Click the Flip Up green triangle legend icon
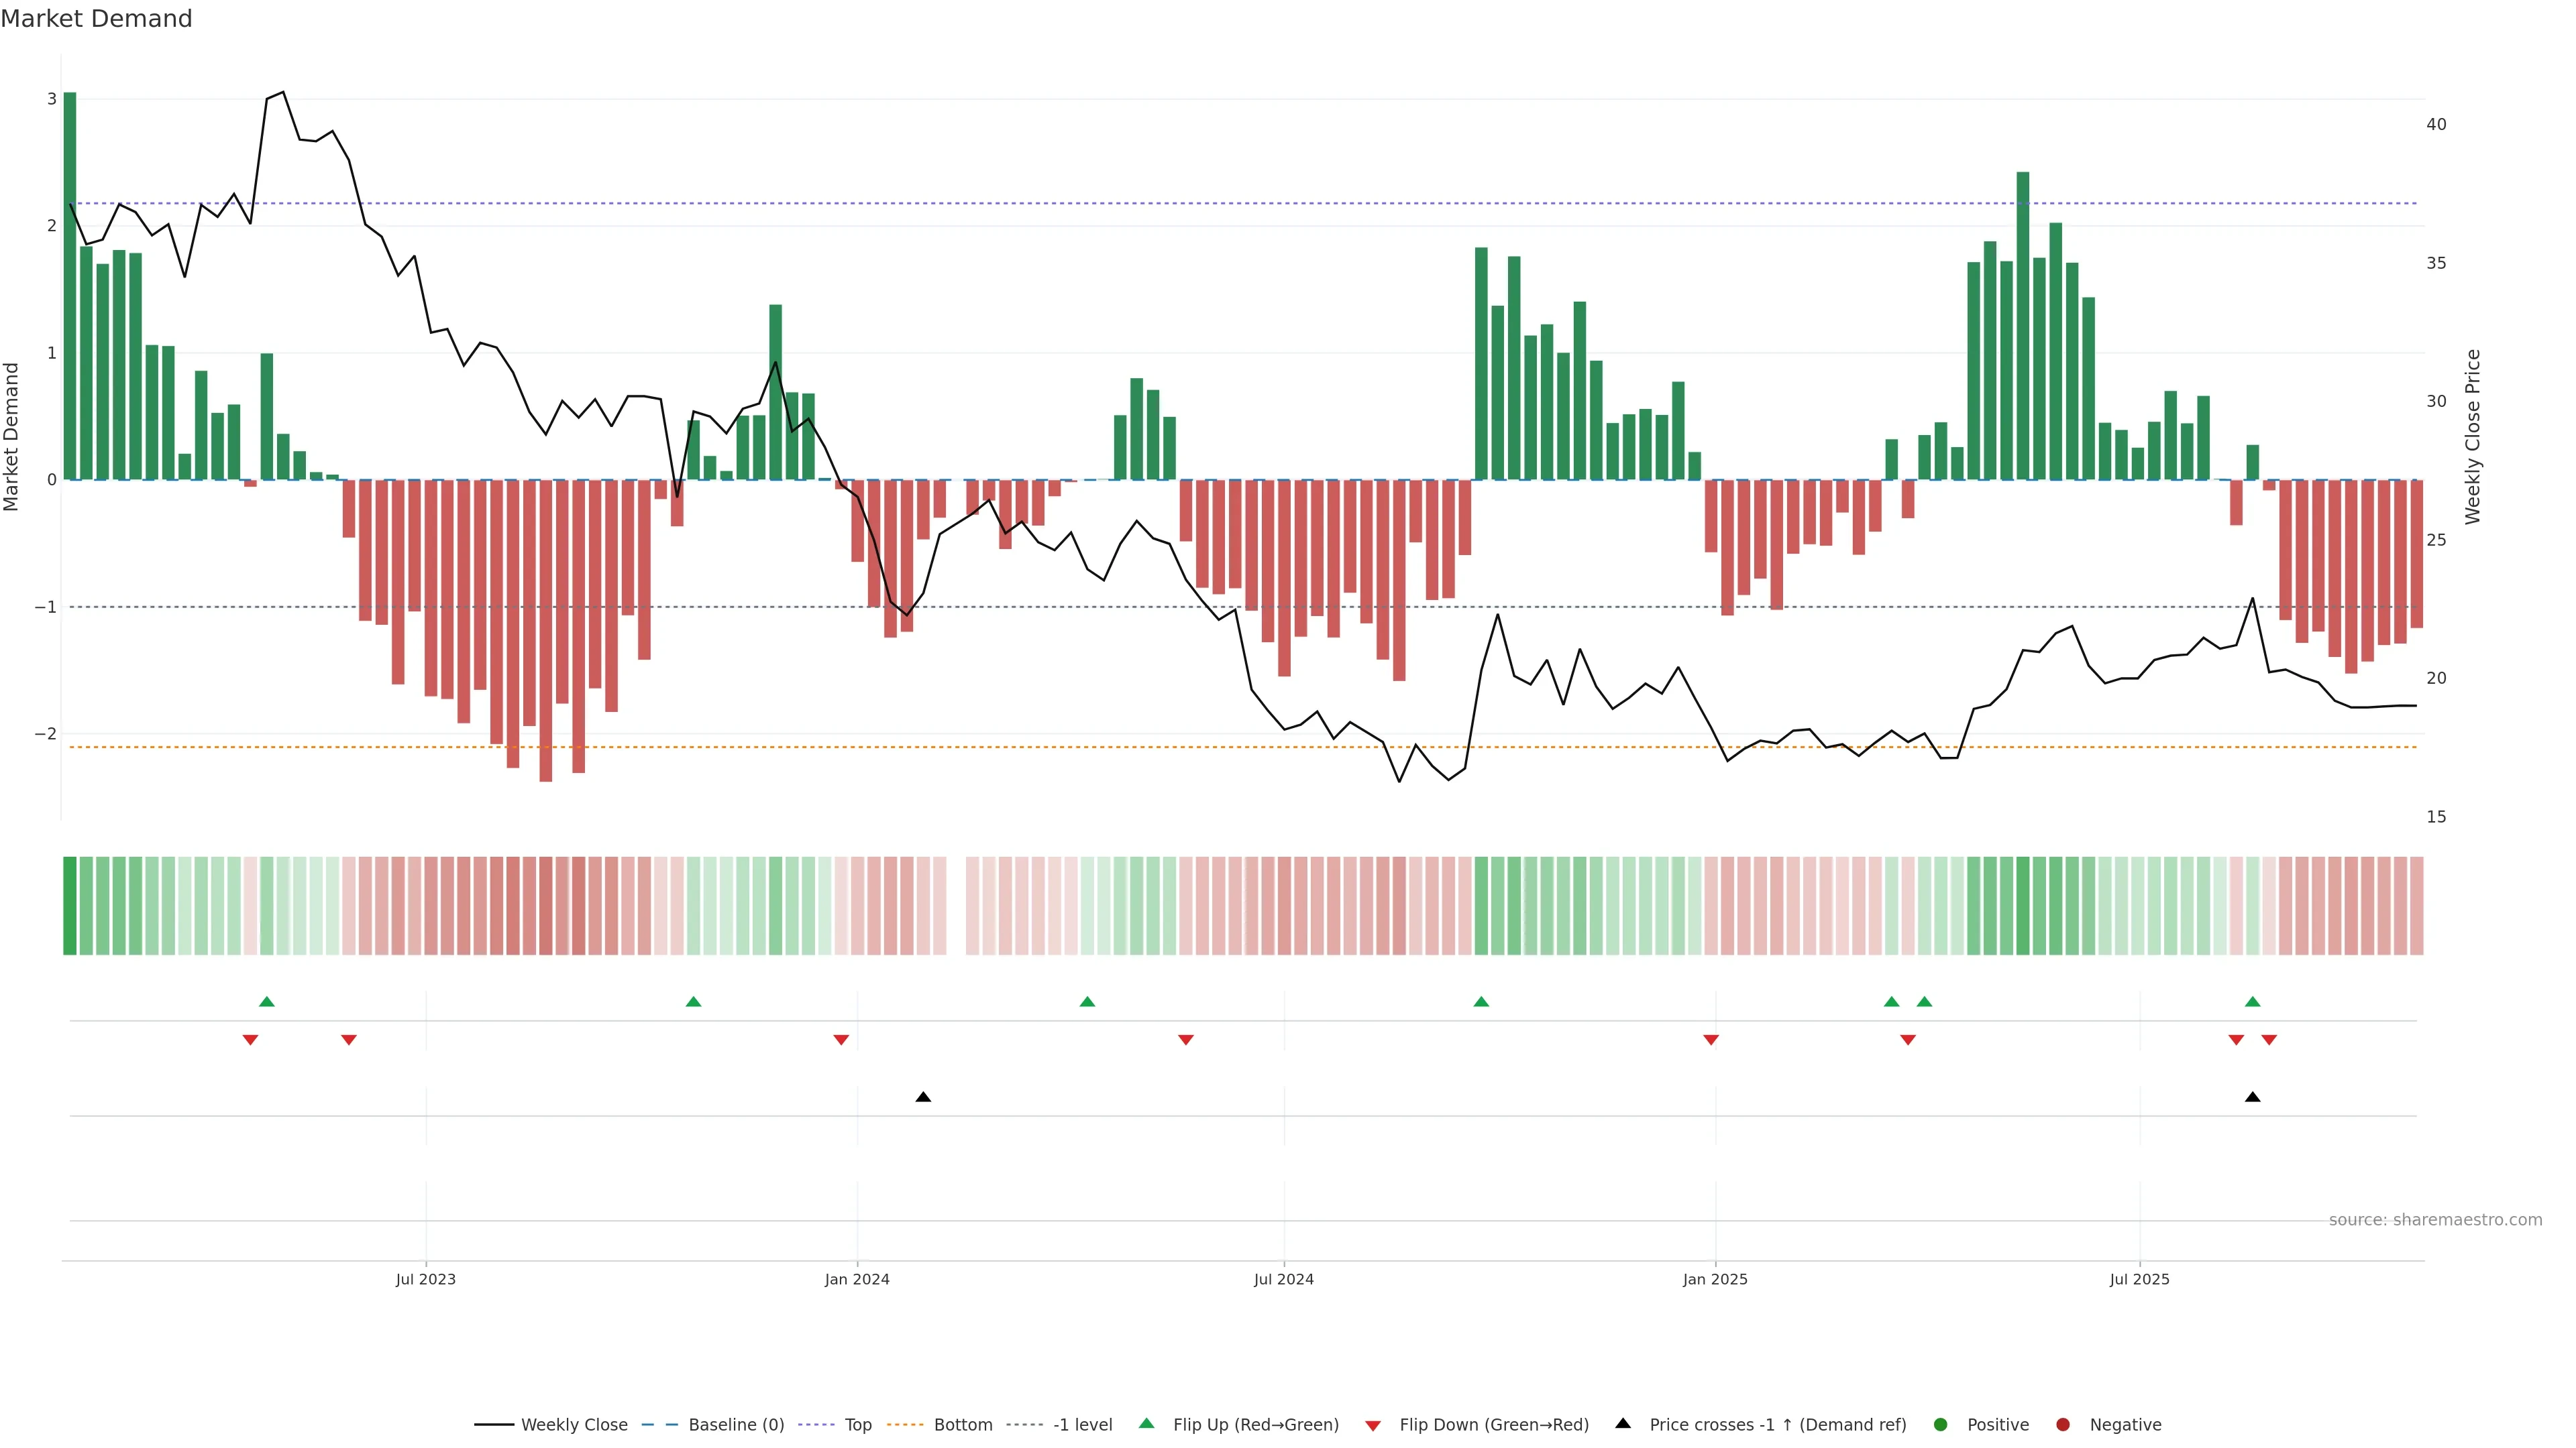 pyautogui.click(x=1146, y=1423)
